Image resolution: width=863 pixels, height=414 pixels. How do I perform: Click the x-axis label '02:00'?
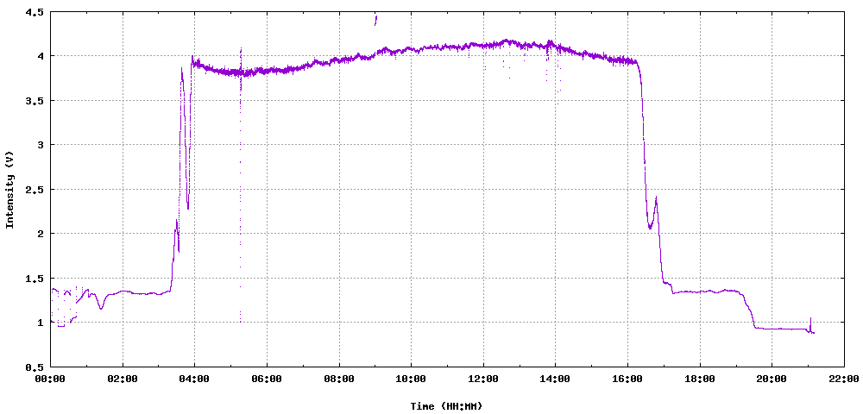point(123,379)
